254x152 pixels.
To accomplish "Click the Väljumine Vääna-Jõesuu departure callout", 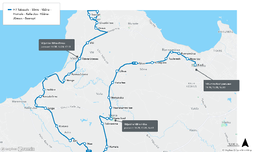I will click(x=57, y=45).
